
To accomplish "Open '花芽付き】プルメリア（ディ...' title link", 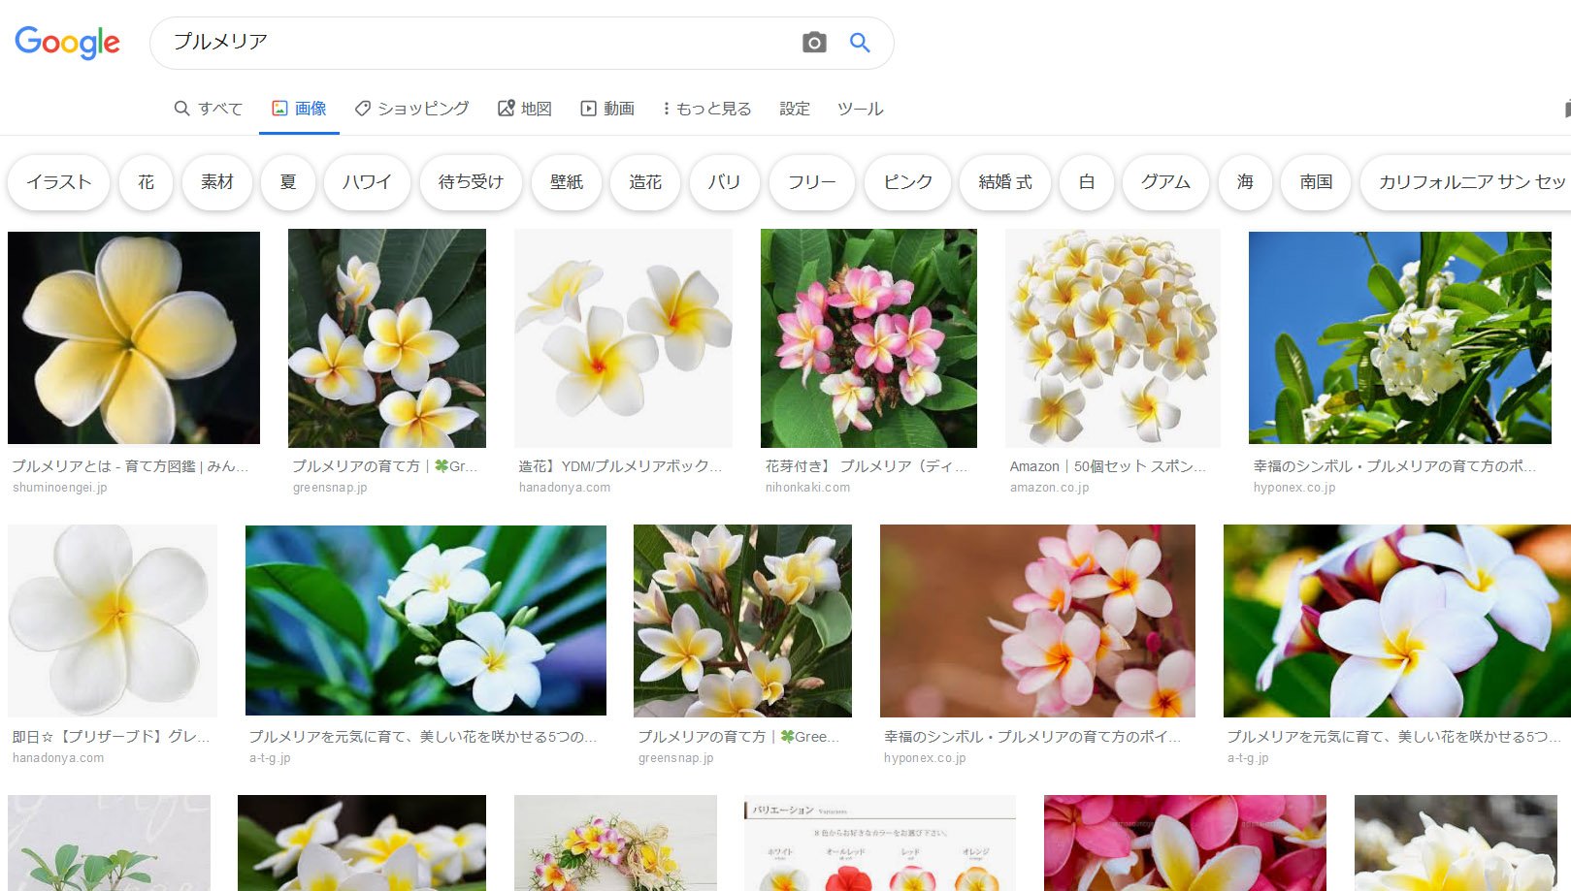I will (x=867, y=466).
